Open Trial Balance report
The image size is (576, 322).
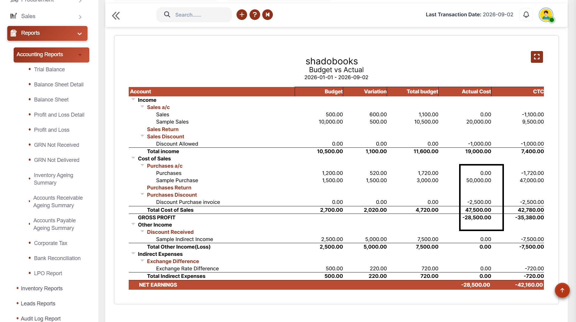(x=49, y=69)
